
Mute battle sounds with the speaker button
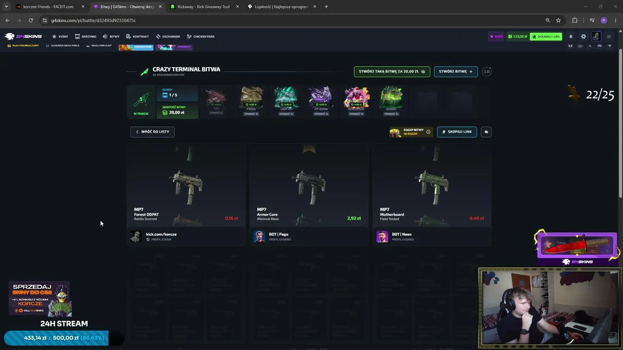click(x=486, y=132)
